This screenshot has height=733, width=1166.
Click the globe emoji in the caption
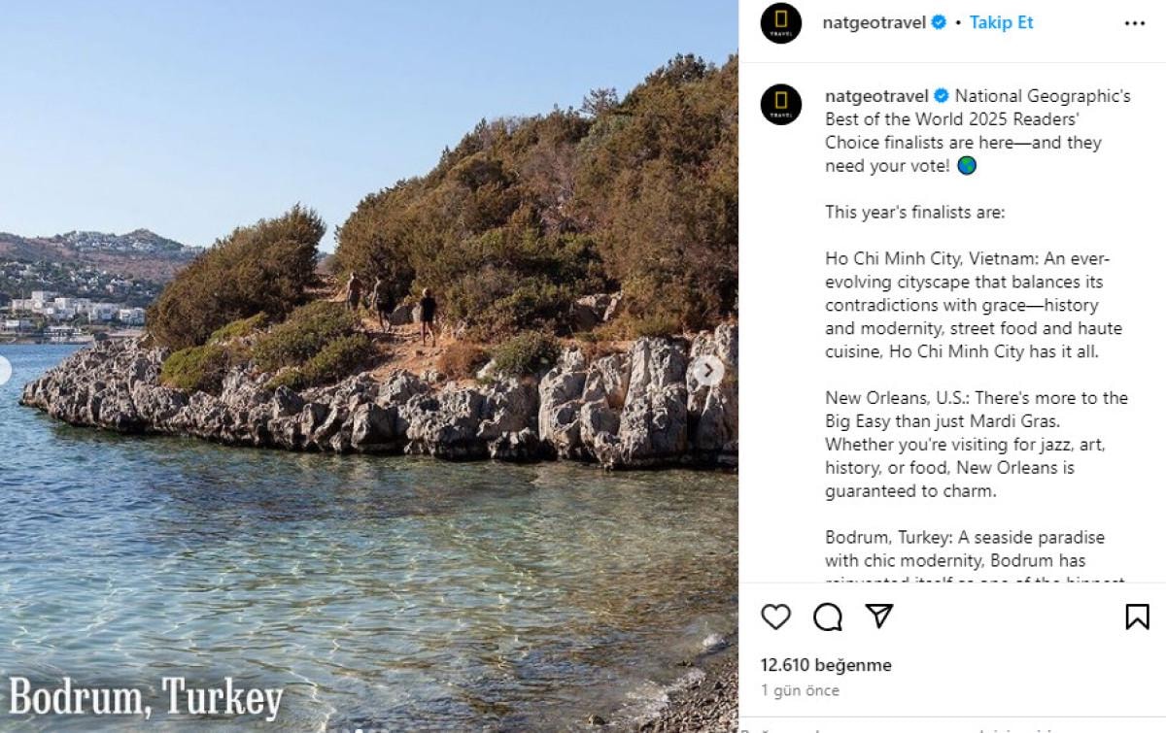pyautogui.click(x=967, y=166)
